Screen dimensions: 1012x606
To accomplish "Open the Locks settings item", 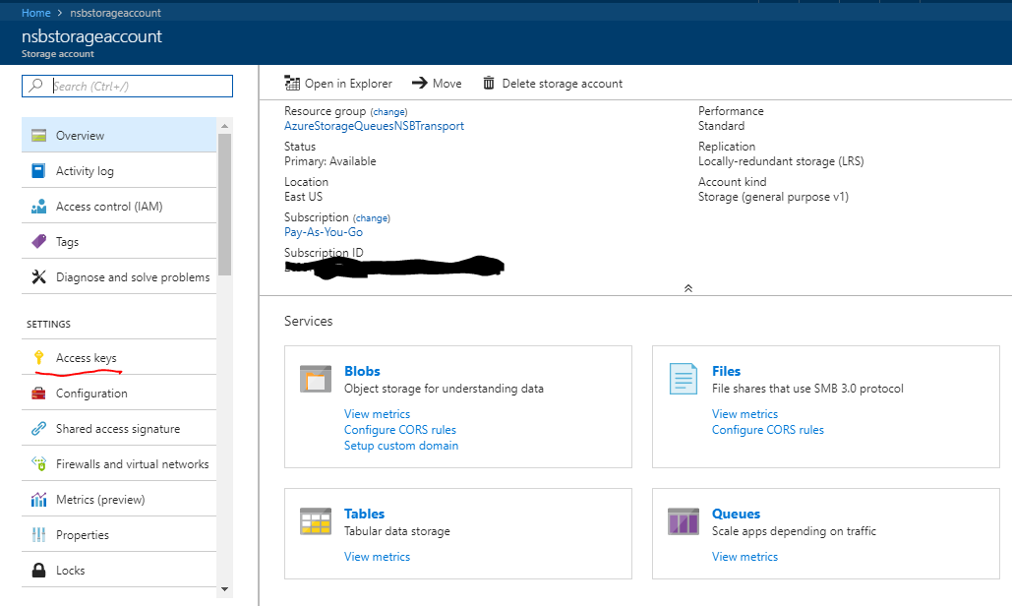I will (x=119, y=570).
